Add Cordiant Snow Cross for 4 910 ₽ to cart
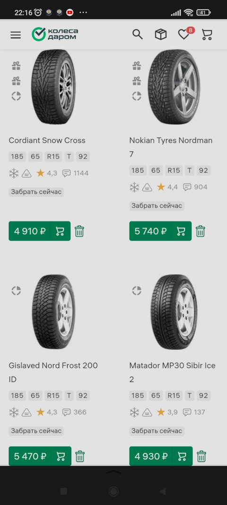The width and height of the screenshot is (227, 505). [40, 231]
